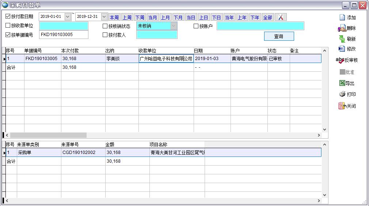
Task: Click the 关闭 (Close) door icon
Action: point(342,106)
